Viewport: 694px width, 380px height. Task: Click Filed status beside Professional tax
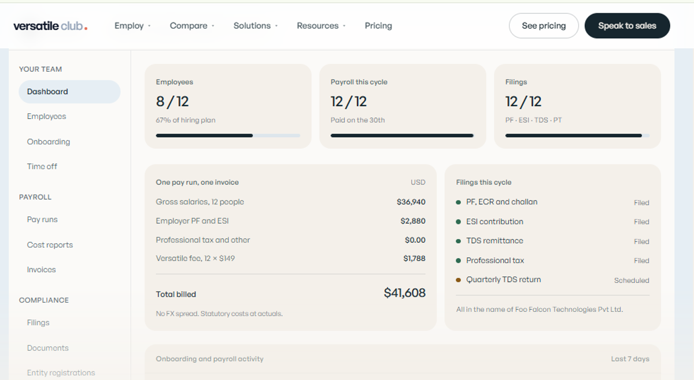[x=641, y=261]
